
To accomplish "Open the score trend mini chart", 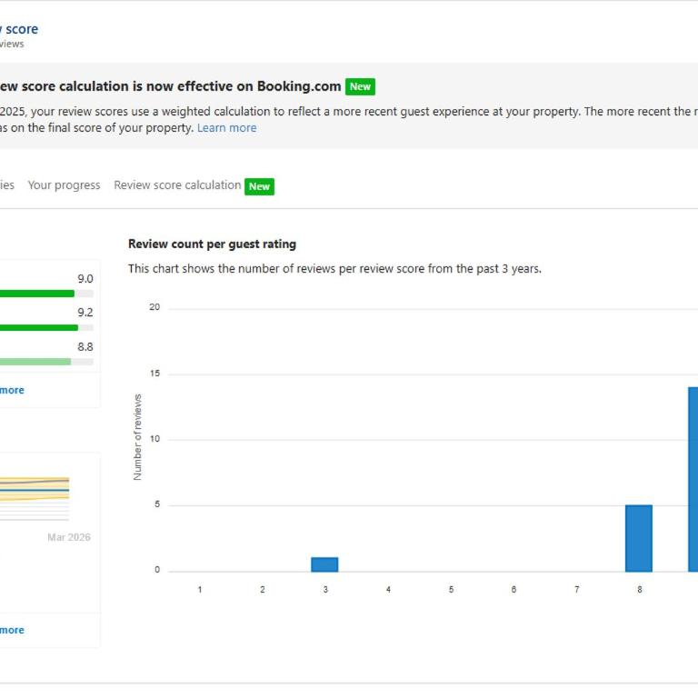I will [35, 498].
